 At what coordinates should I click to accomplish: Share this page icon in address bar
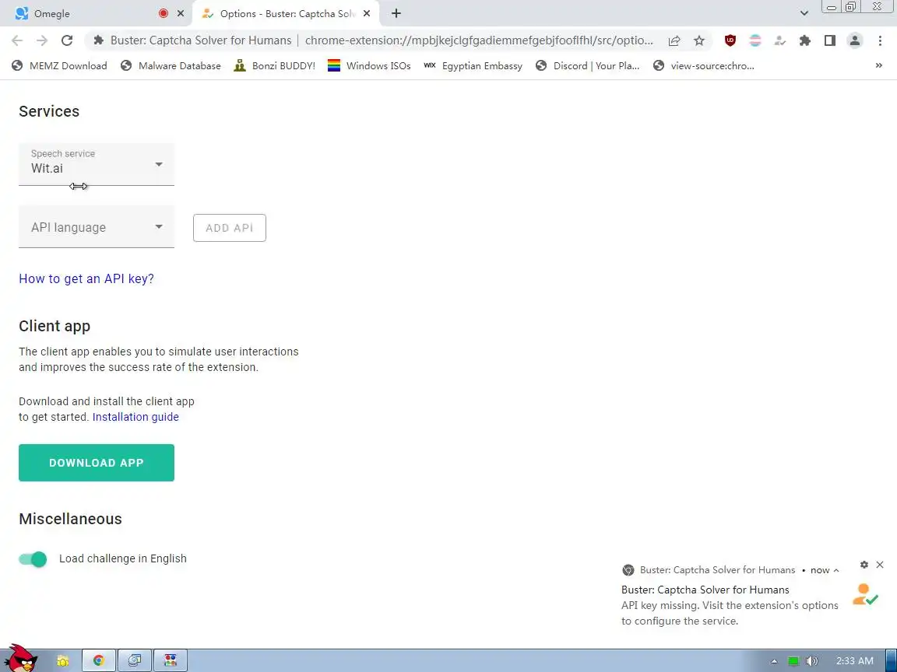tap(674, 40)
